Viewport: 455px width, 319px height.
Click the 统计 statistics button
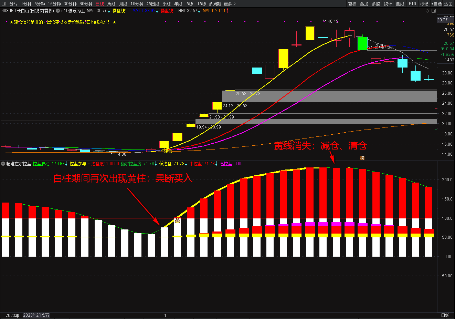point(388,4)
